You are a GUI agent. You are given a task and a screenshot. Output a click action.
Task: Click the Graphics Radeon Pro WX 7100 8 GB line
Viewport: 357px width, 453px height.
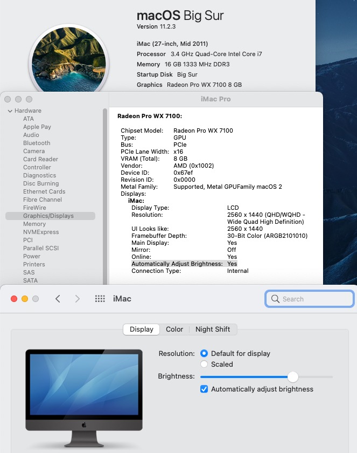tap(189, 85)
